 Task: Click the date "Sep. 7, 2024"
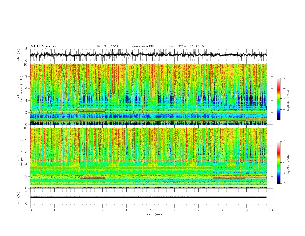(x=107, y=46)
